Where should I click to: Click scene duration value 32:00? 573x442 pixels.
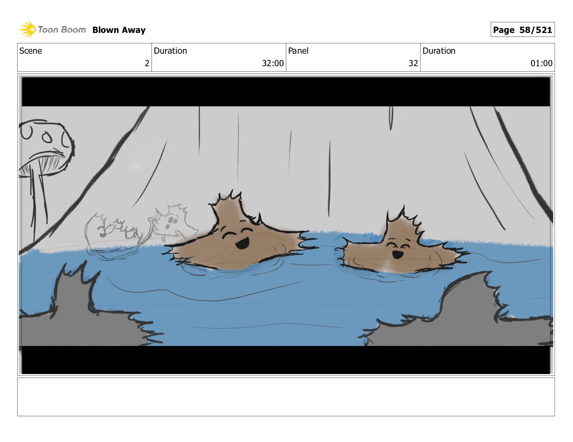pos(273,63)
